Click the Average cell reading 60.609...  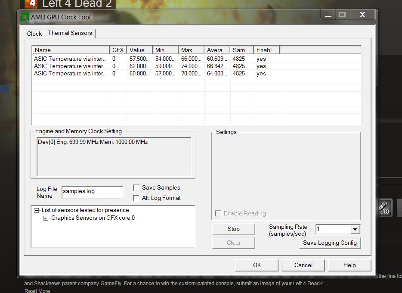(x=217, y=59)
